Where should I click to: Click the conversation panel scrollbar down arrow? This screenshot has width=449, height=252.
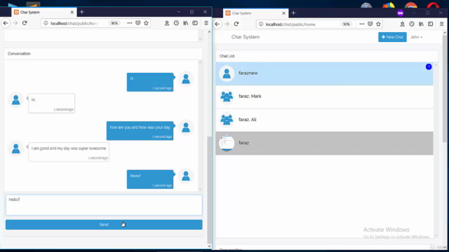[x=200, y=189]
